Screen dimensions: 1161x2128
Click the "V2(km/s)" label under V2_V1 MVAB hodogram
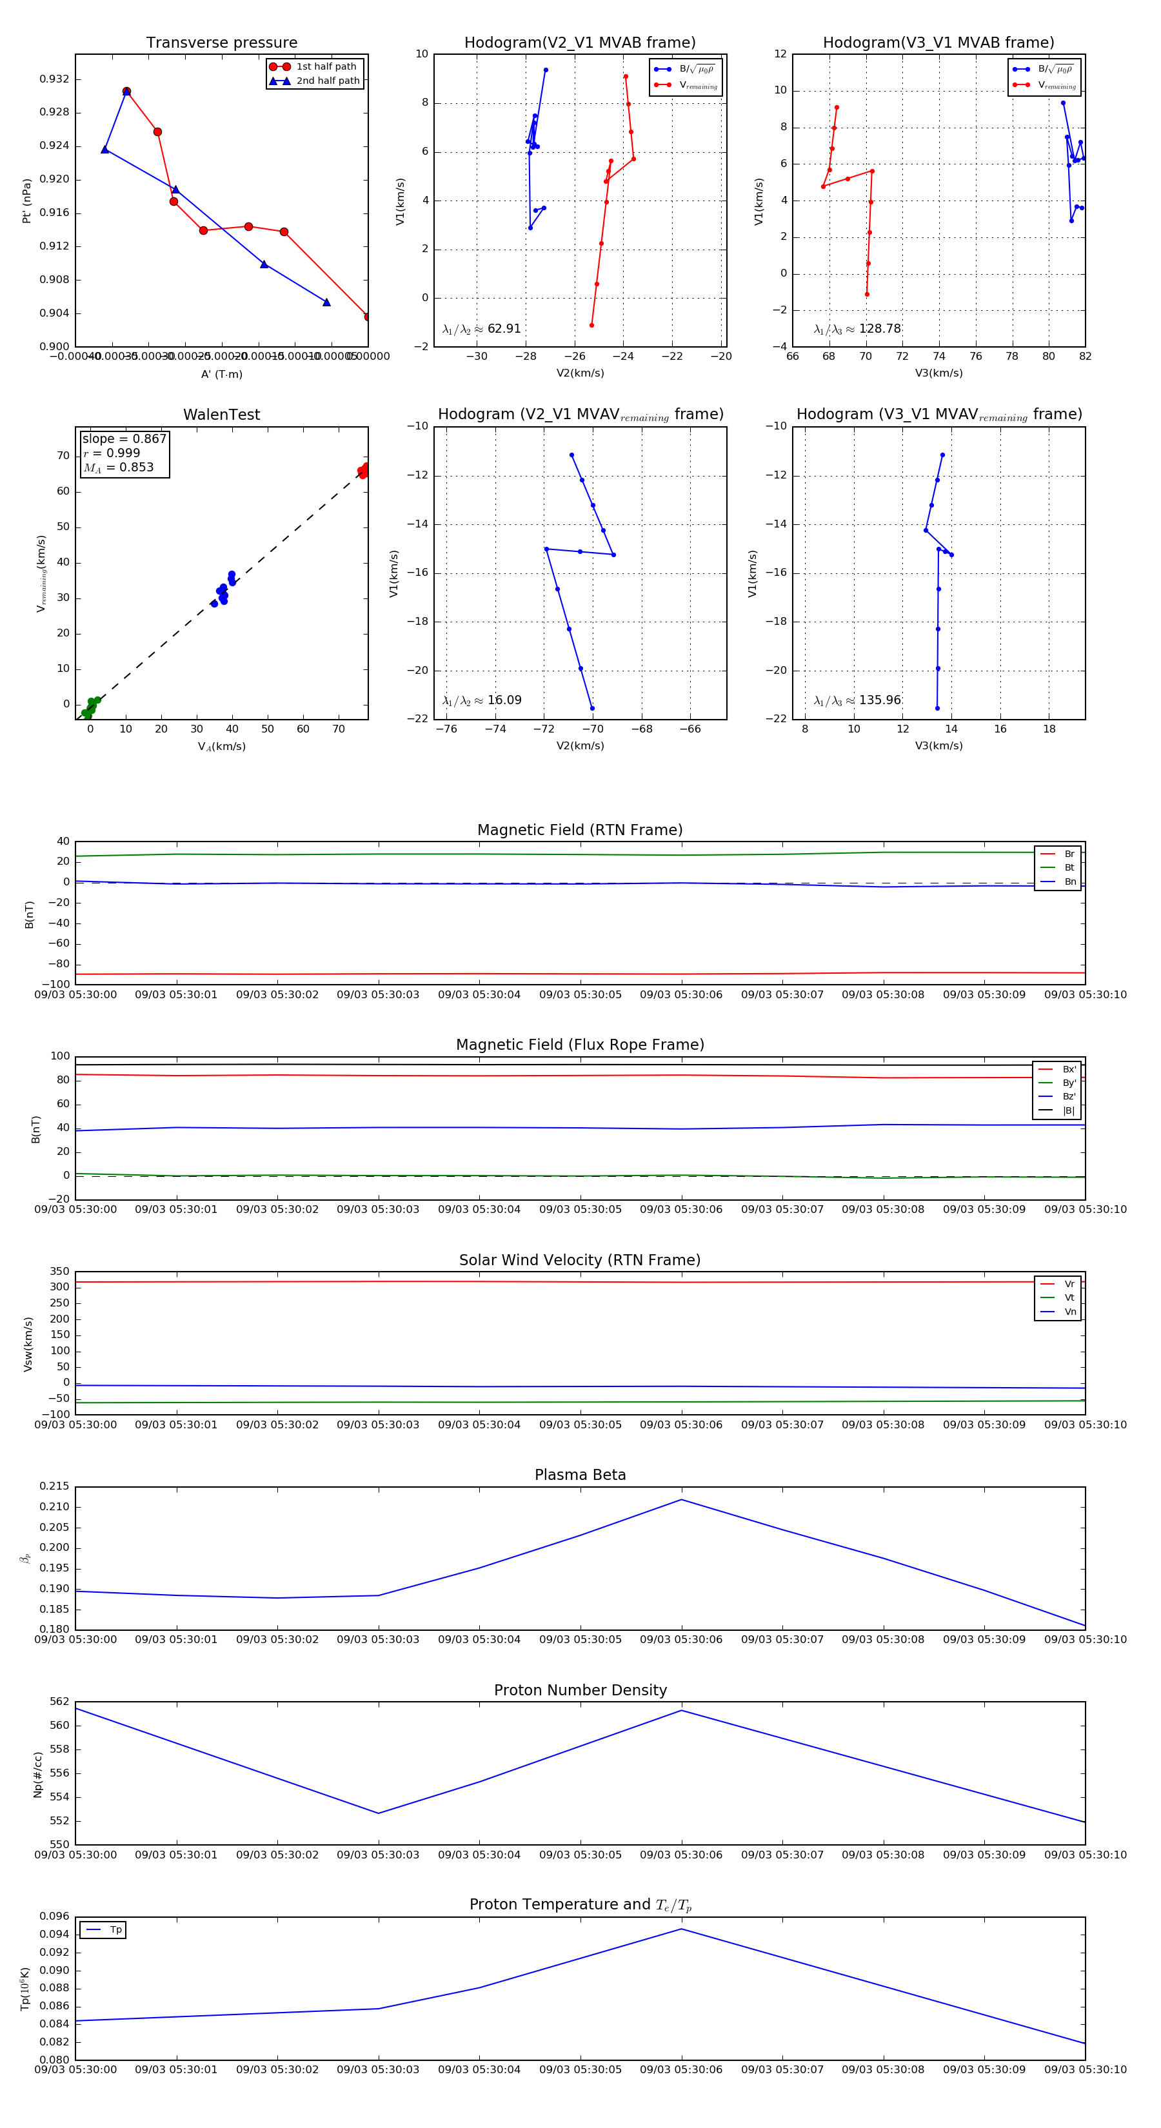[x=580, y=373]
